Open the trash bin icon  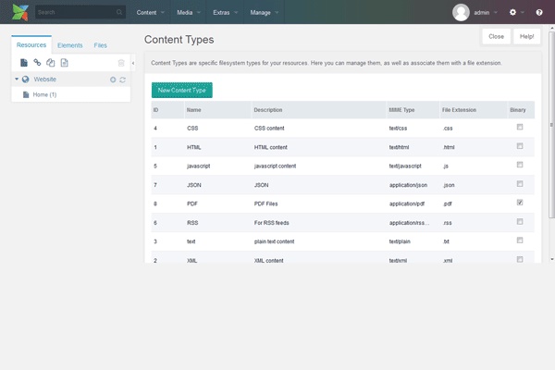[121, 63]
